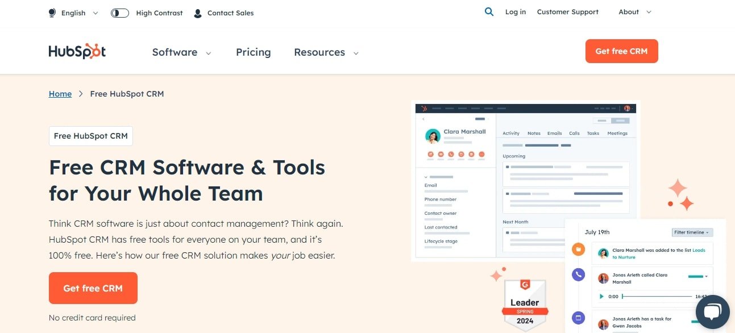Open the Resources dropdown menu

[x=326, y=52]
